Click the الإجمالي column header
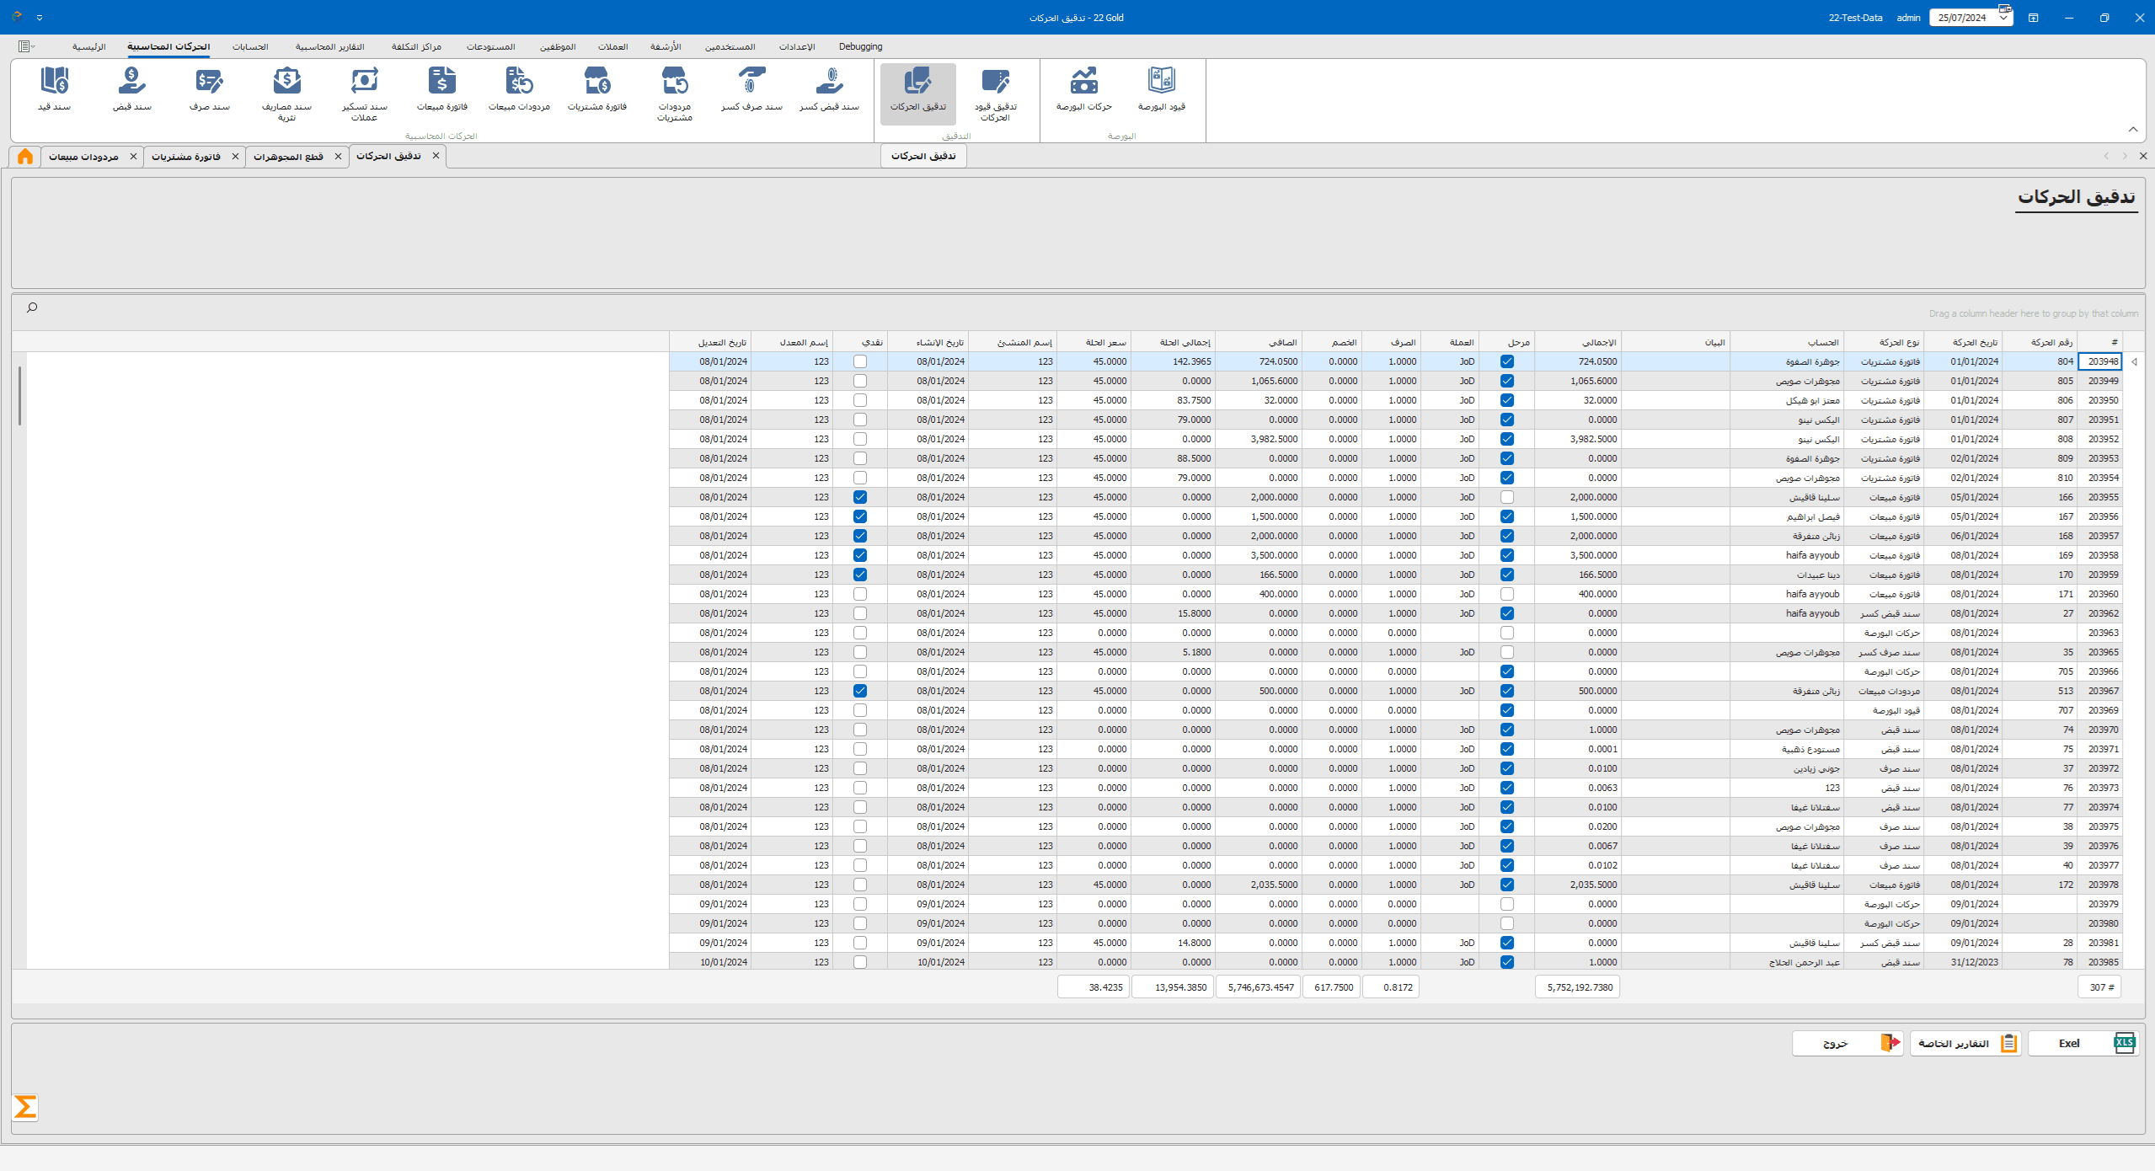This screenshot has width=2155, height=1171. coord(1578,342)
